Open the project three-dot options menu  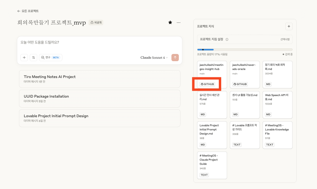pyautogui.click(x=178, y=22)
